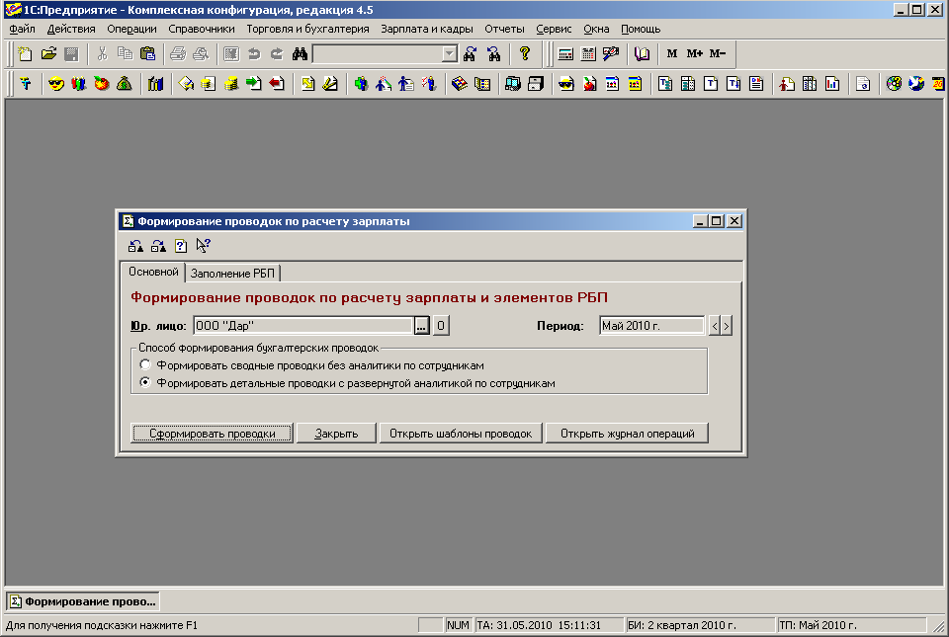Click the stacked coins icon

[x=231, y=84]
